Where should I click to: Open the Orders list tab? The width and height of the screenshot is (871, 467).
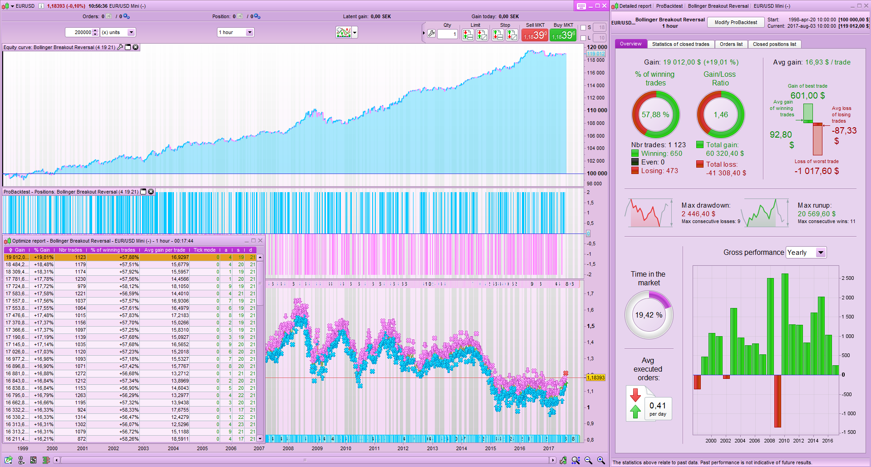(x=731, y=44)
